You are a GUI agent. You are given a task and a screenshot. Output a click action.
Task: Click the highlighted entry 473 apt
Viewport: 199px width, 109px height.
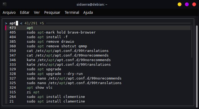(30, 28)
